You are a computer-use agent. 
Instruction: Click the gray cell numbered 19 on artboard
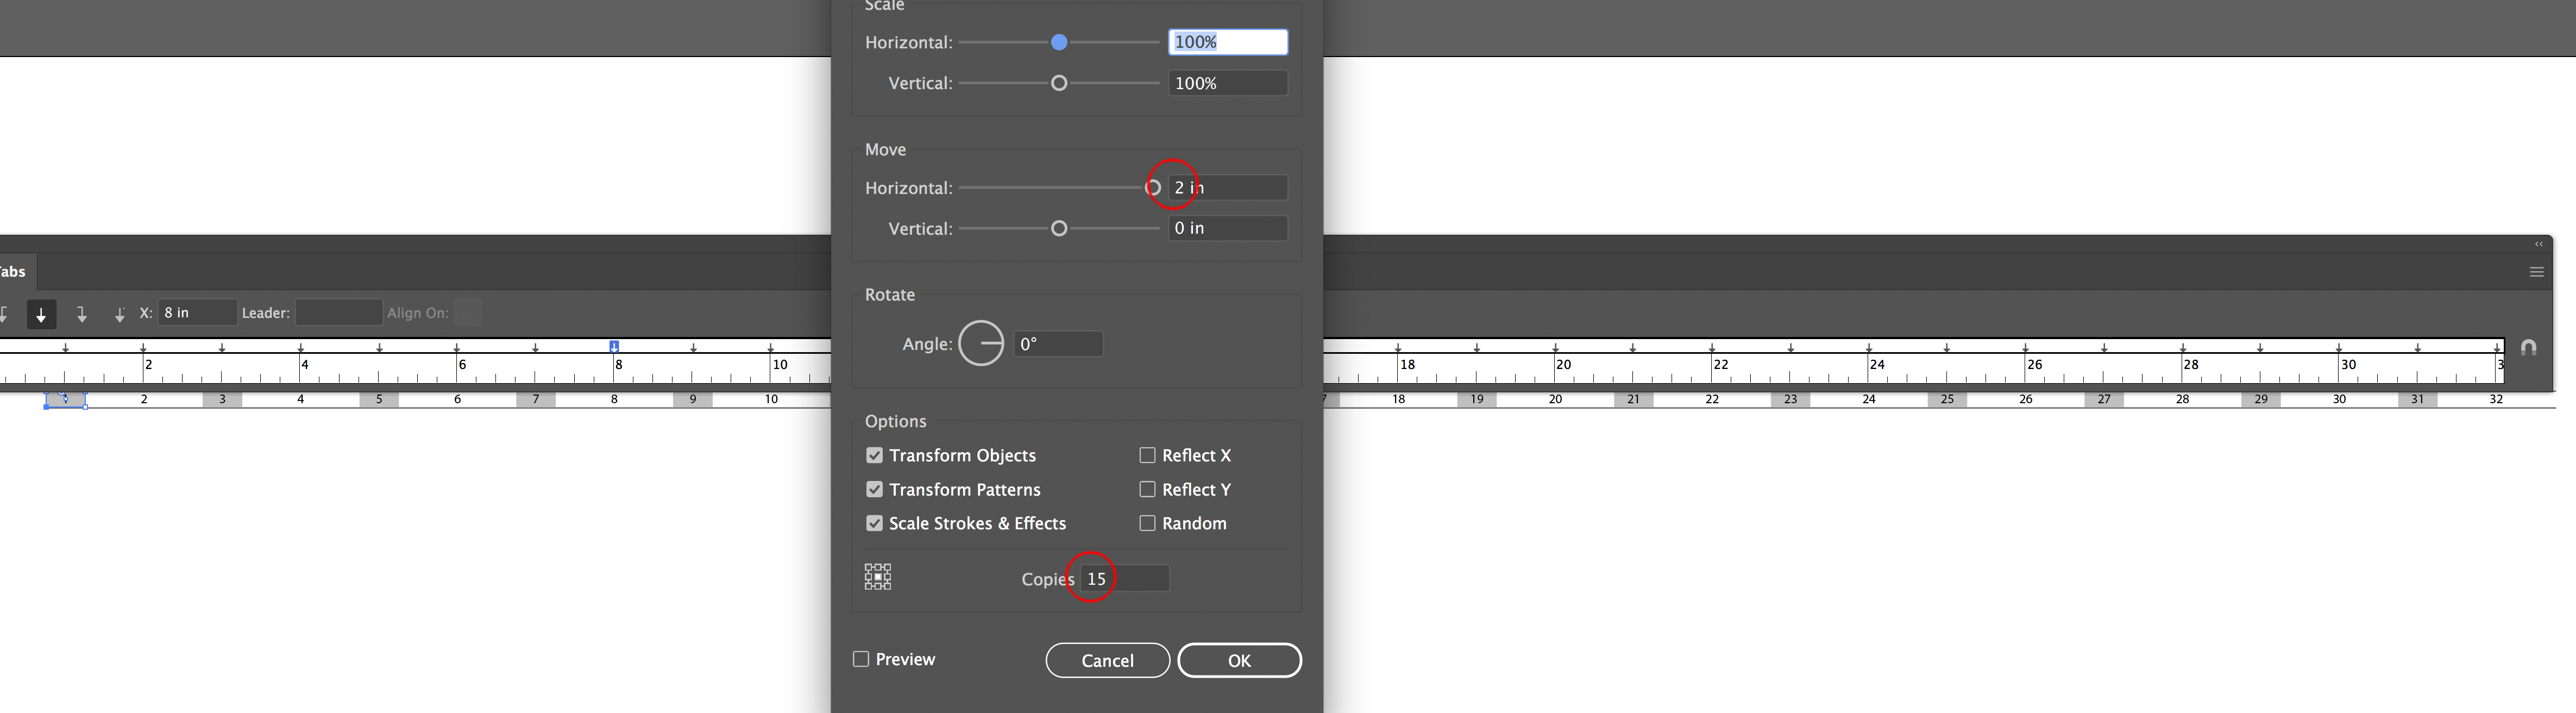click(1477, 400)
